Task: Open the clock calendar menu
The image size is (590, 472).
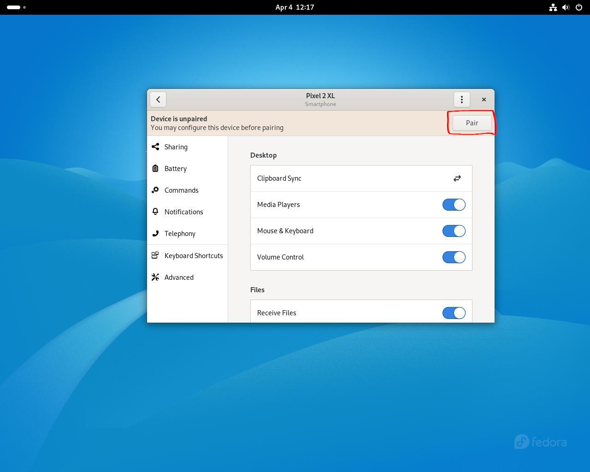Action: click(295, 7)
